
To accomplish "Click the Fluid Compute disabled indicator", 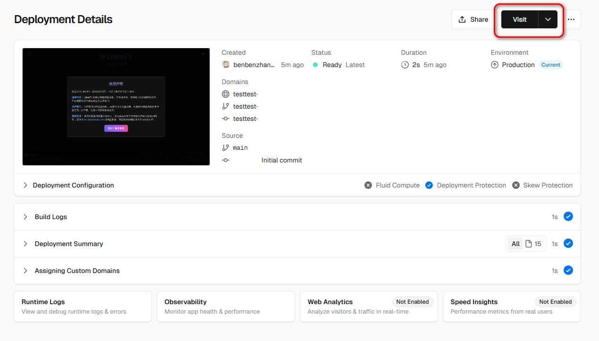I will tap(368, 185).
